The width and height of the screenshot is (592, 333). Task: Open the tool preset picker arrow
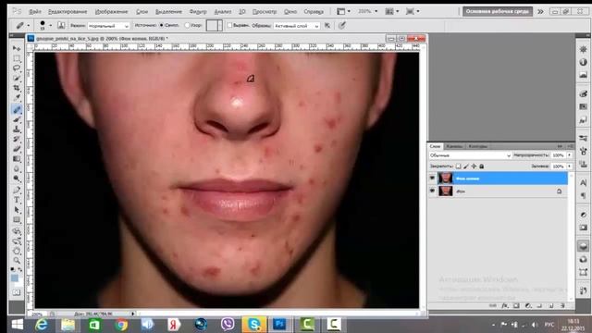click(29, 25)
